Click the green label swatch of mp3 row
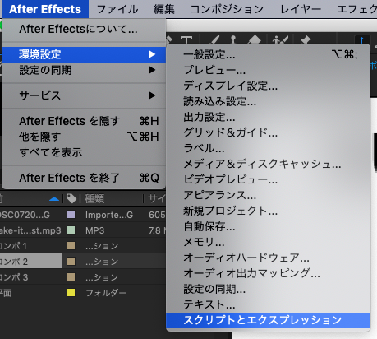The width and height of the screenshot is (377, 339). [x=71, y=230]
